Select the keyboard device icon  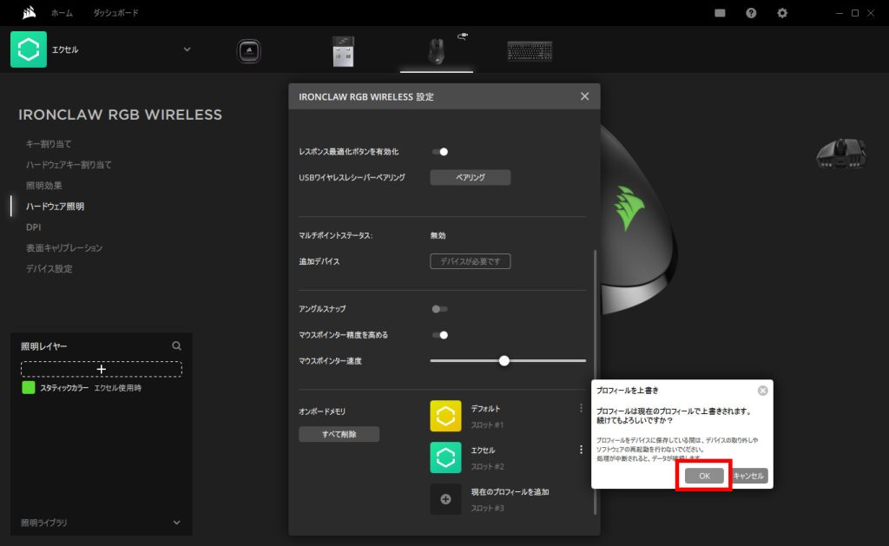click(x=530, y=51)
